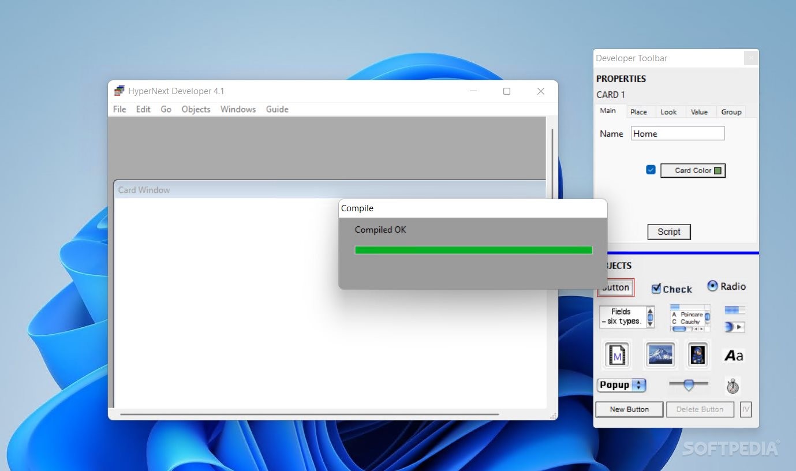Select the Fields object type icon
The height and width of the screenshot is (471, 796).
[627, 317]
